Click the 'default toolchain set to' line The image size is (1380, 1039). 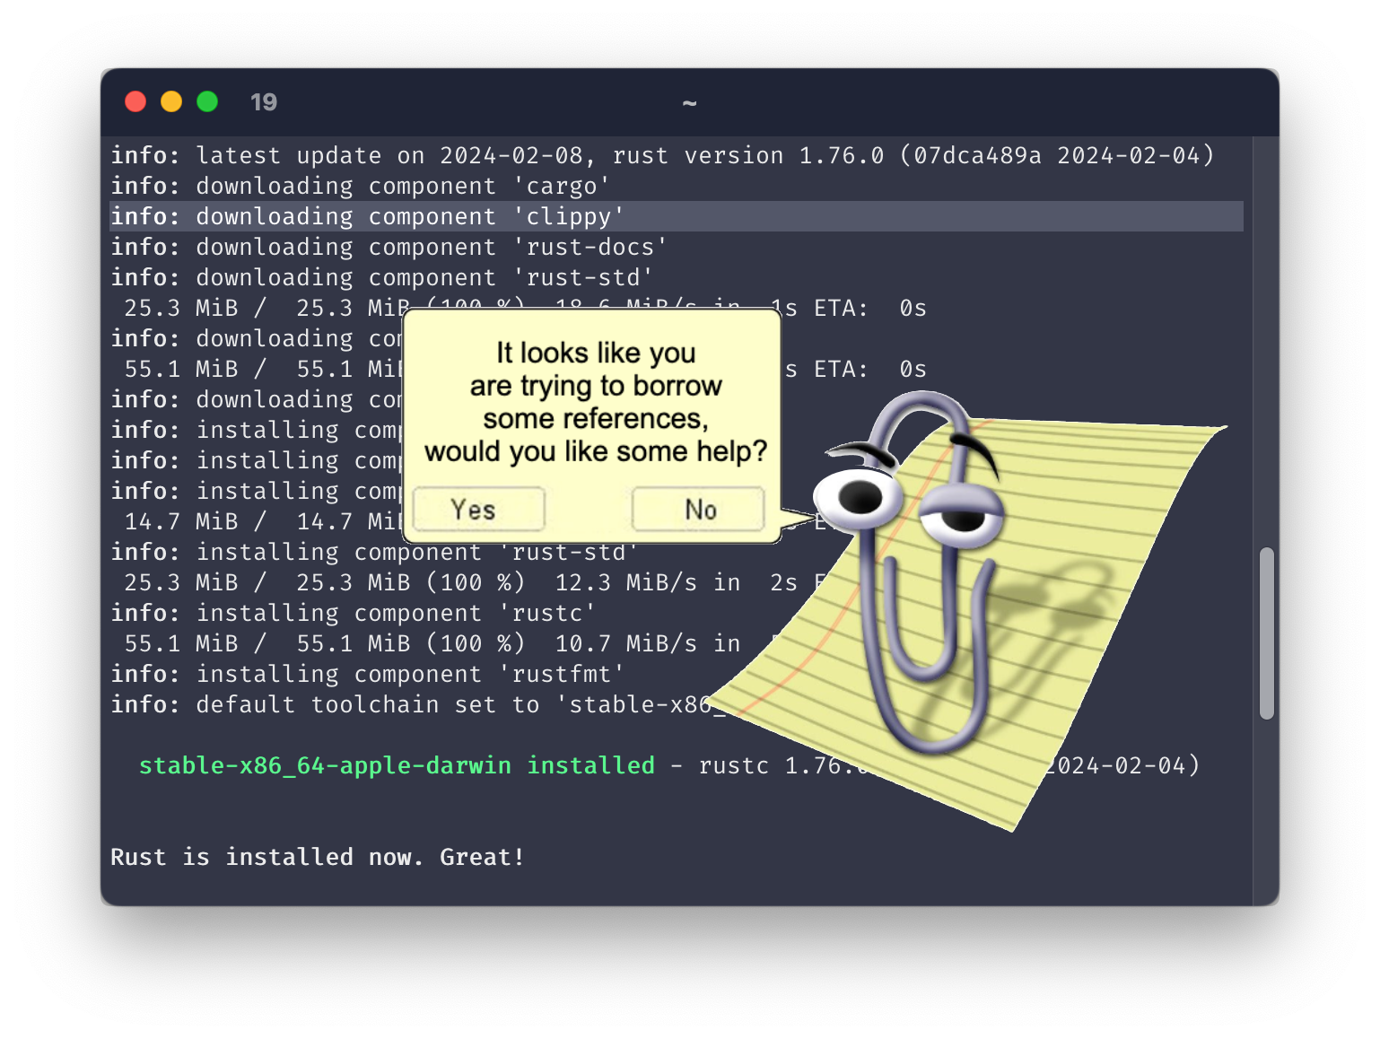pos(418,704)
